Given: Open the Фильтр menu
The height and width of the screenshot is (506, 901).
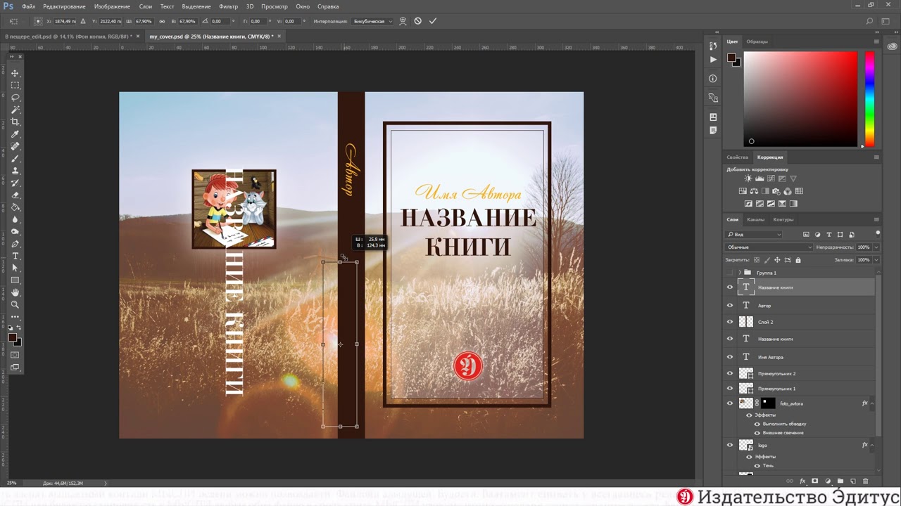Looking at the screenshot, I should pyautogui.click(x=228, y=6).
